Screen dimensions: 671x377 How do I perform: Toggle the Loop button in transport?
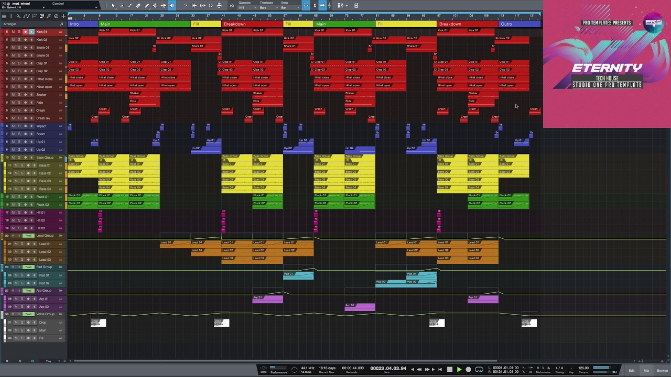[x=479, y=369]
